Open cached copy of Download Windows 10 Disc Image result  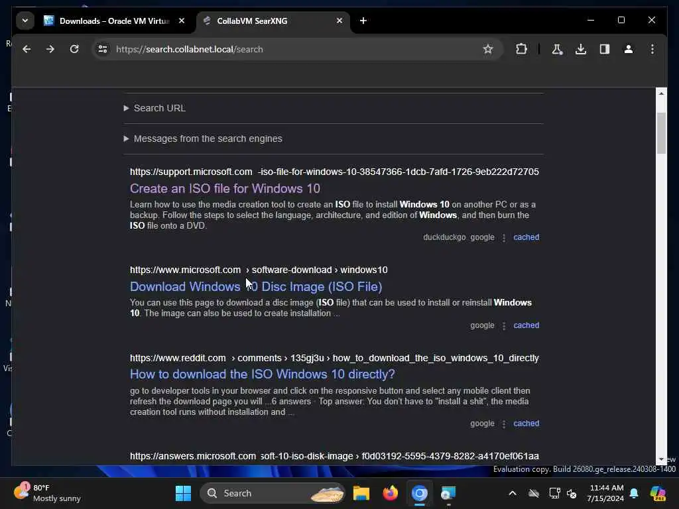point(526,325)
